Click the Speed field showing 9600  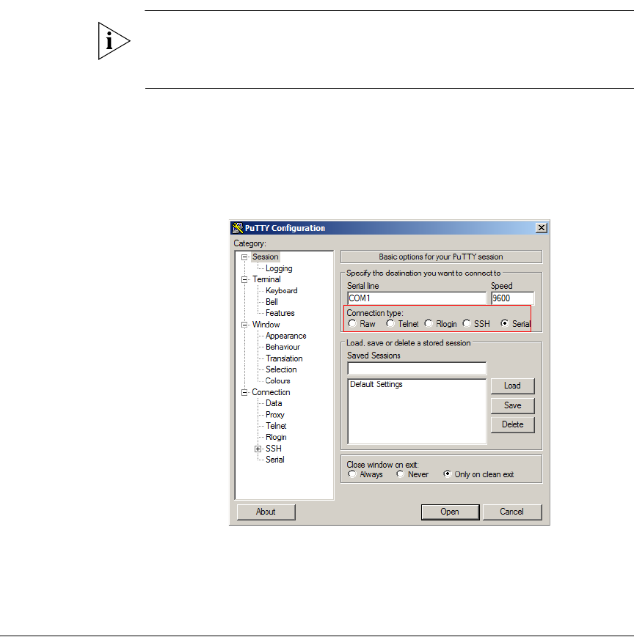512,298
